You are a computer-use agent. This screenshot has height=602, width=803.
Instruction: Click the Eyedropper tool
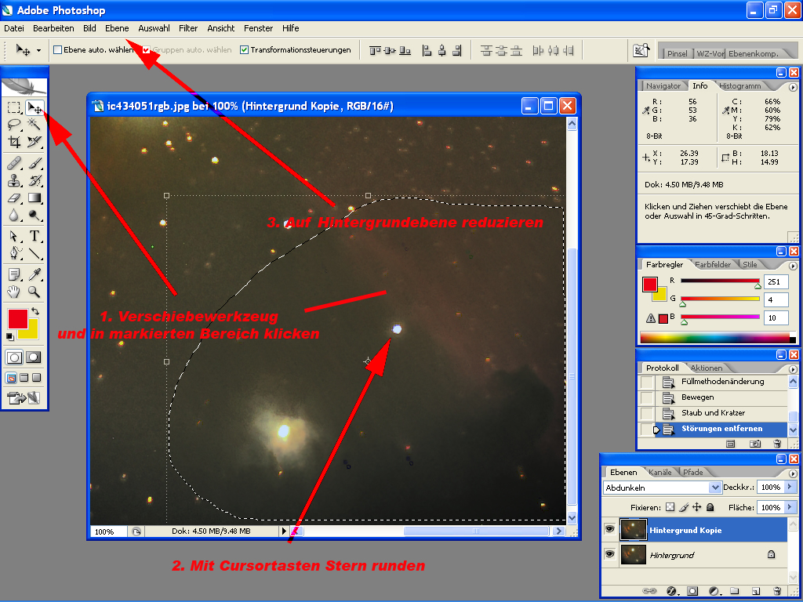coord(35,274)
